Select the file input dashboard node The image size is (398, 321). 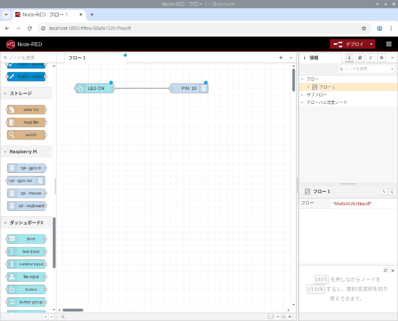[26, 277]
